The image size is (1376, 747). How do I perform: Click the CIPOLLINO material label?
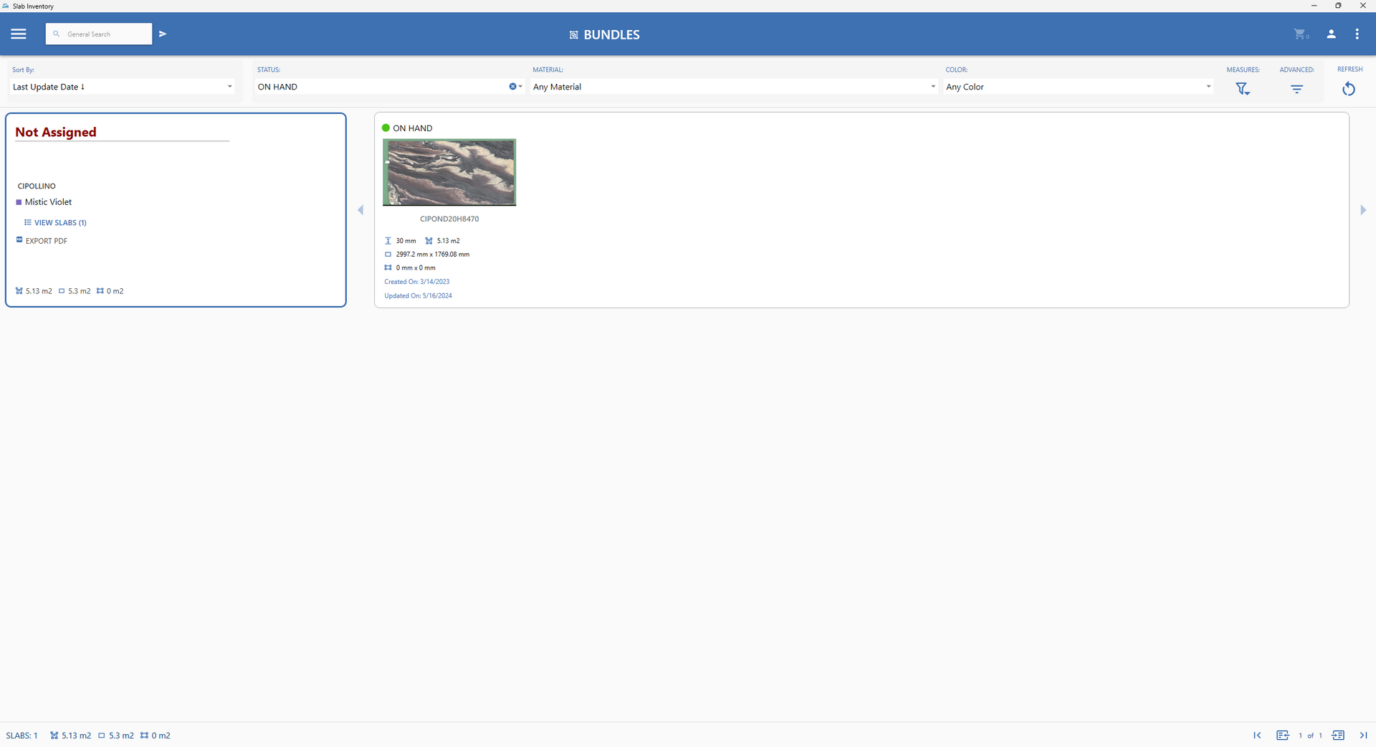[x=37, y=186]
